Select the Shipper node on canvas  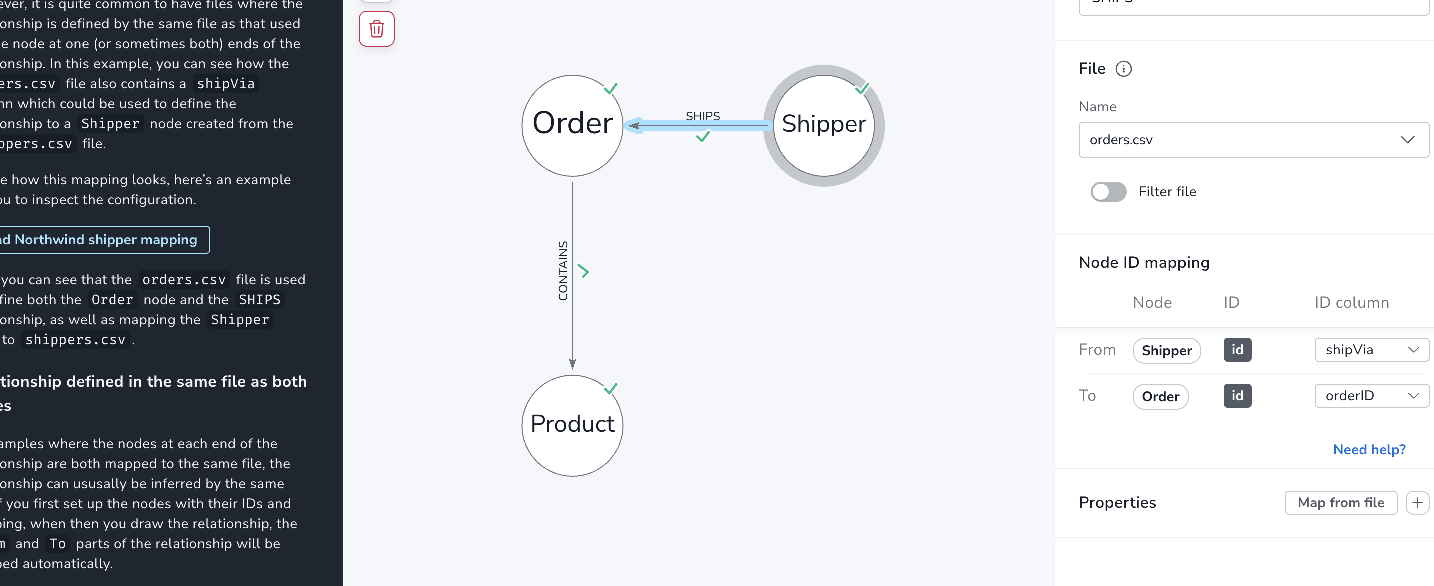point(824,126)
